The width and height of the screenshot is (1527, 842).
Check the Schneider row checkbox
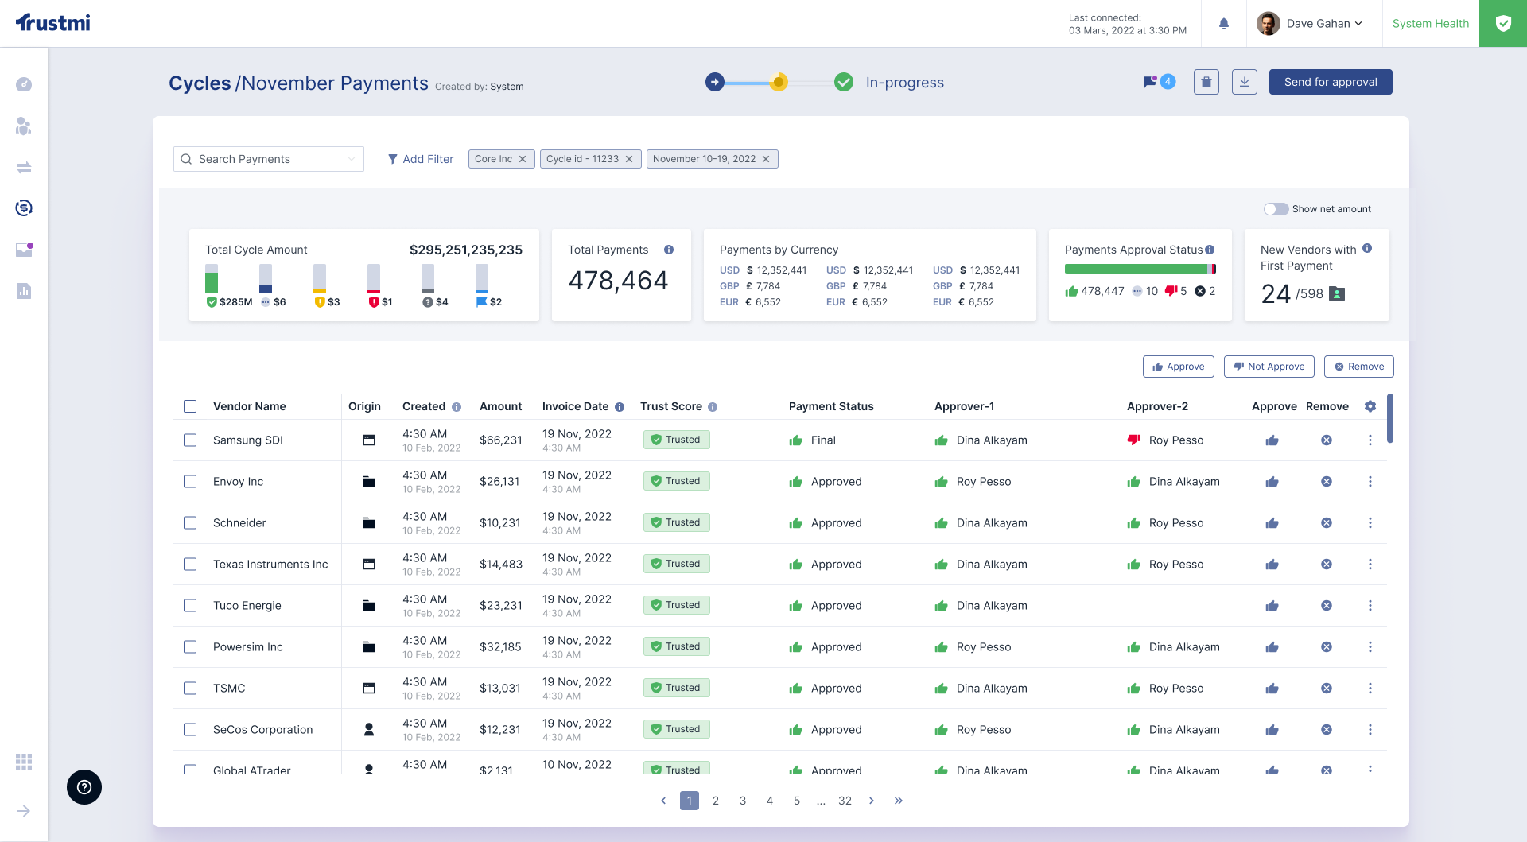click(190, 523)
